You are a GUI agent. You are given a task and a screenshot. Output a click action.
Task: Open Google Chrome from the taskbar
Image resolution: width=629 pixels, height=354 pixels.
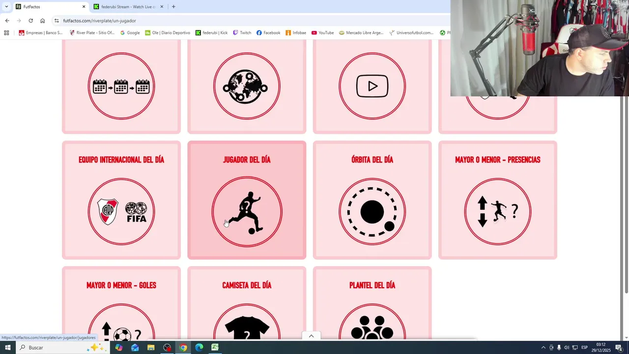pyautogui.click(x=183, y=348)
